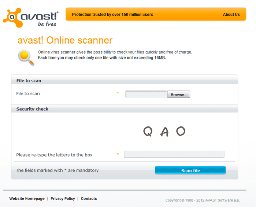Click the captcha letter Q
This screenshot has height=213, width=256.
[148, 131]
